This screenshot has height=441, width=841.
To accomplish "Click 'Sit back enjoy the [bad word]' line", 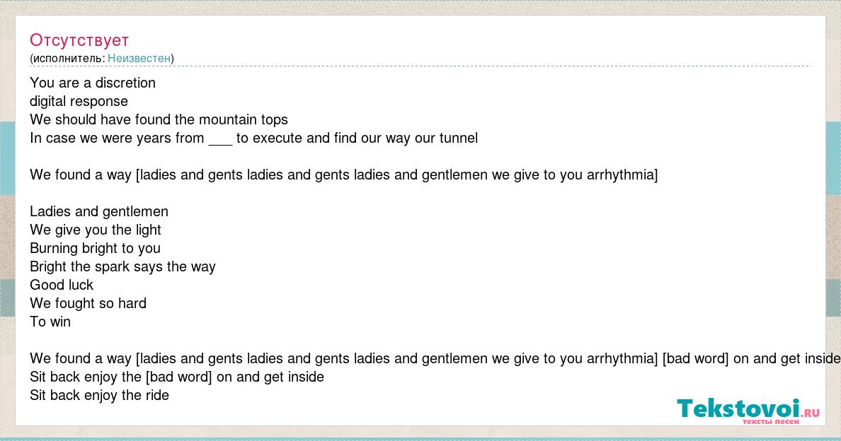I will [x=177, y=377].
